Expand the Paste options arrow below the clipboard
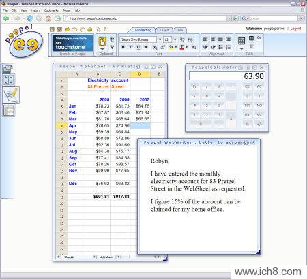 coord(102,49)
